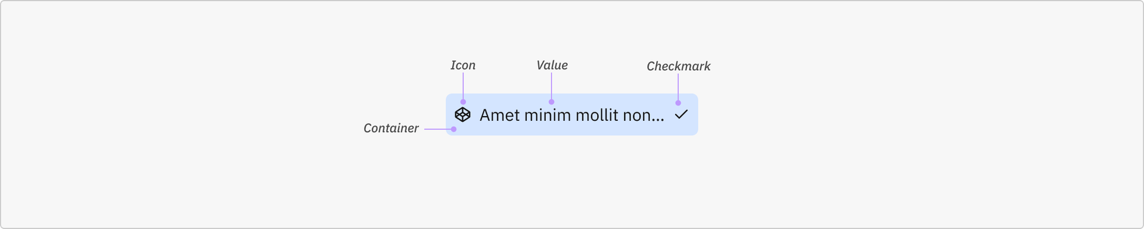Image resolution: width=1144 pixels, height=229 pixels.
Task: Click the checkmark icon in the selected item
Action: tap(681, 114)
